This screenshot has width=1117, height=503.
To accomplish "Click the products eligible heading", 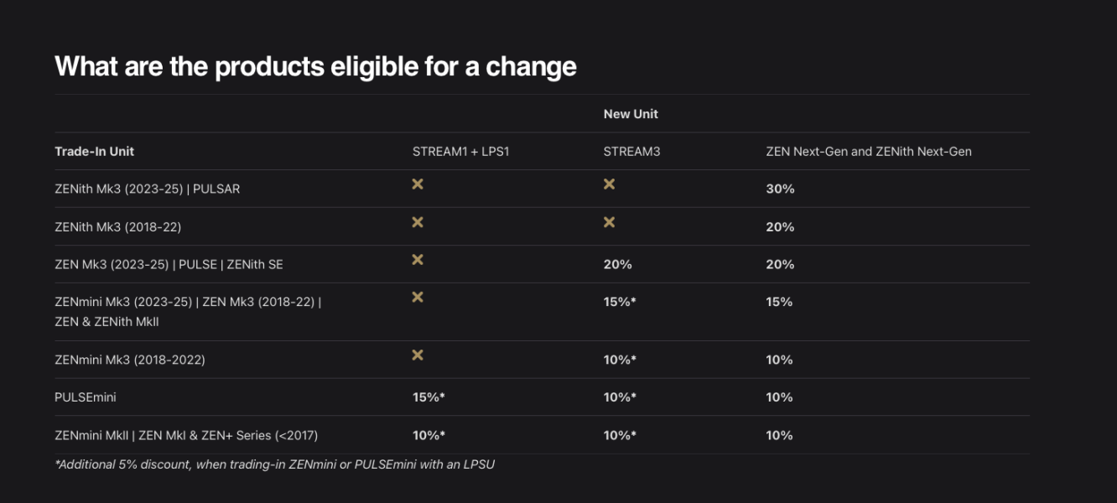I will tap(315, 66).
